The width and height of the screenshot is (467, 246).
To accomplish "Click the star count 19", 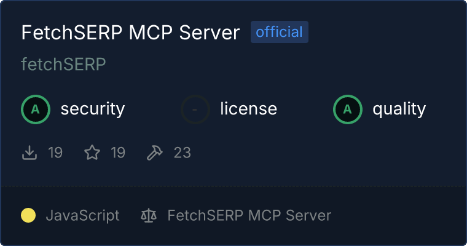I will tap(118, 153).
